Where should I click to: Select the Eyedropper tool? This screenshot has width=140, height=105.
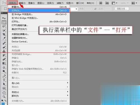tap(4, 38)
